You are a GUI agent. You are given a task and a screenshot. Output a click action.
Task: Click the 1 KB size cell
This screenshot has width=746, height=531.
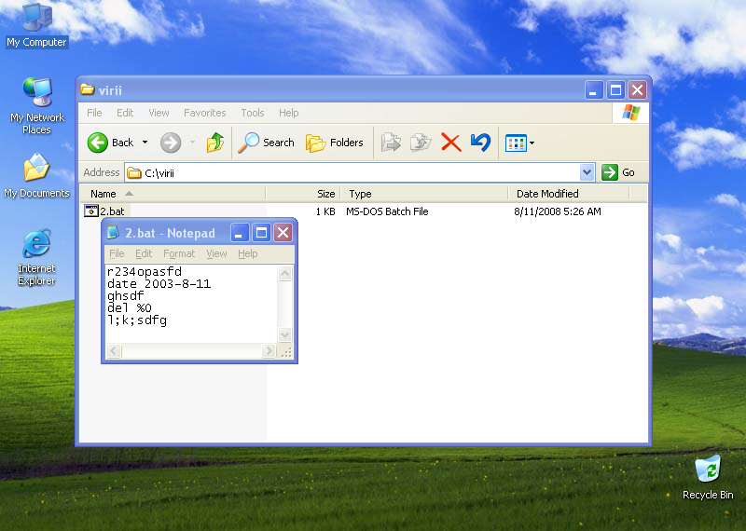pos(325,211)
